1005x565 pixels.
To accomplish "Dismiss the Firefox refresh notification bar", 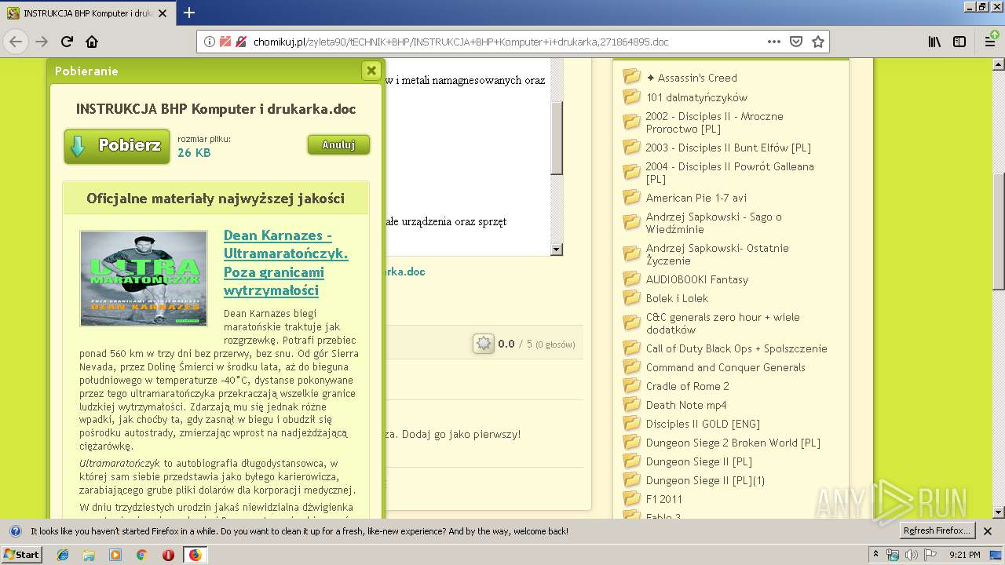I will pos(989,531).
